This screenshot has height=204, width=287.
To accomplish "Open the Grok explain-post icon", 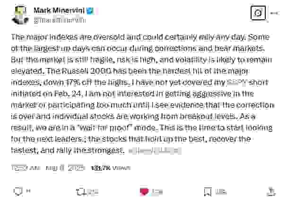I will pos(258,13).
